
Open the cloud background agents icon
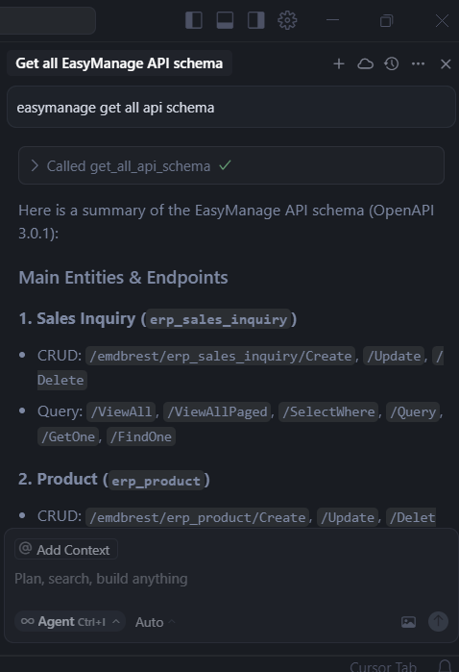click(x=365, y=63)
